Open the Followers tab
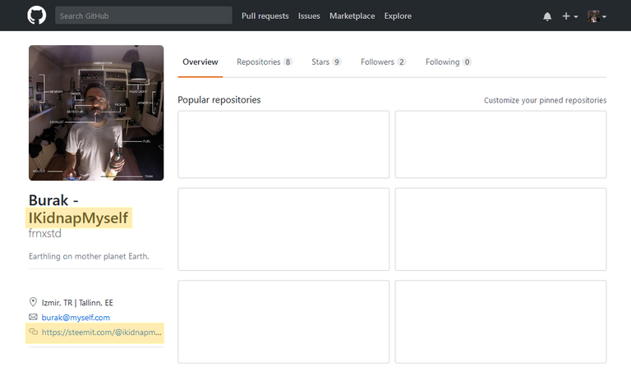Viewport: 631px width, 371px height. [383, 62]
